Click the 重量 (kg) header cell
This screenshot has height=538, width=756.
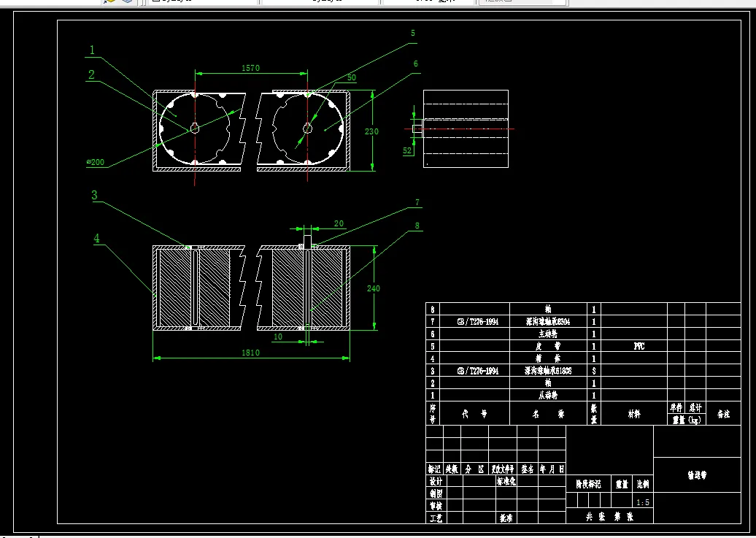687,420
